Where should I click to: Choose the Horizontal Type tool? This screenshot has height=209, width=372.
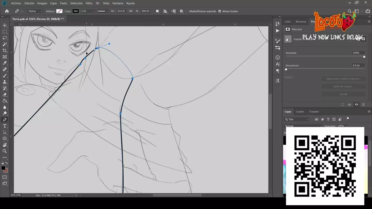point(5,126)
